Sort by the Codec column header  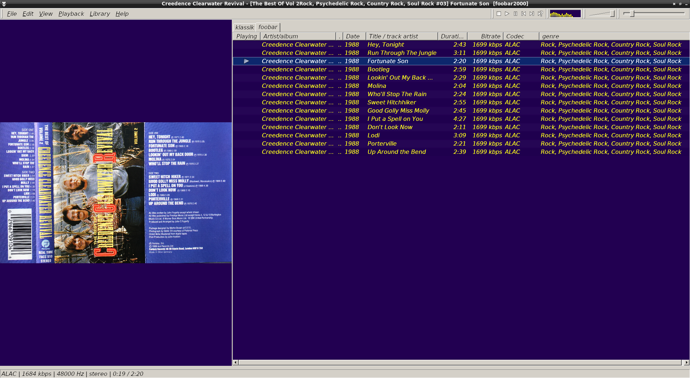click(521, 36)
